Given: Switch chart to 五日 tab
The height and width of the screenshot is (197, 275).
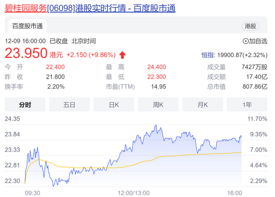Looking at the screenshot, I should coord(69,104).
